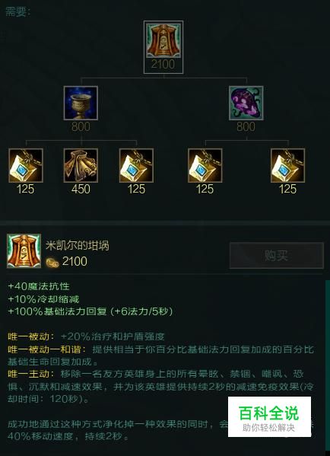Screen dimensions: 330x456
Task: Click the item detail scrollbar on the right edge
Action: pos(328,366)
